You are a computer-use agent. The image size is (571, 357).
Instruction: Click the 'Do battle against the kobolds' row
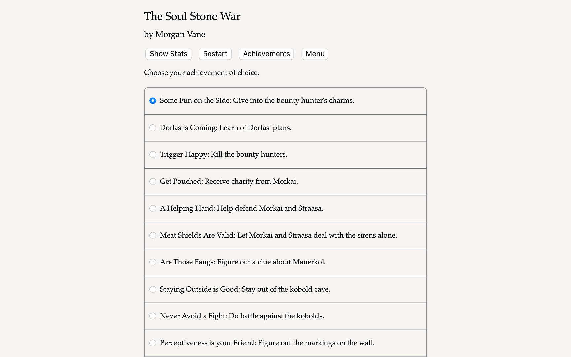point(276,316)
